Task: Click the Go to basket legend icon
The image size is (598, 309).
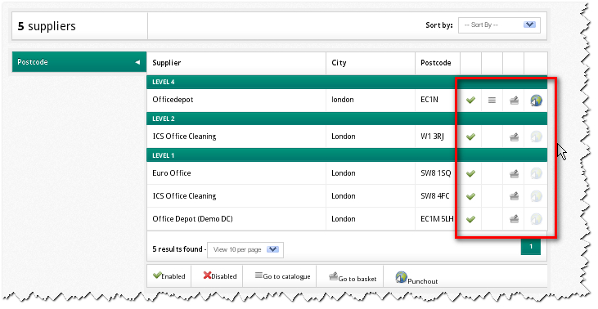Action: 333,276
